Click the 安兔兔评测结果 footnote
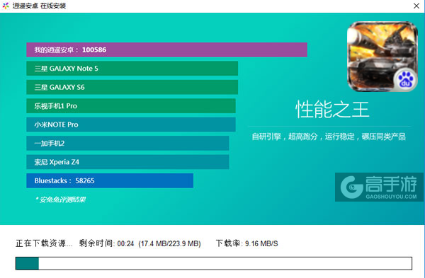This screenshot has height=278, width=425. [60, 199]
